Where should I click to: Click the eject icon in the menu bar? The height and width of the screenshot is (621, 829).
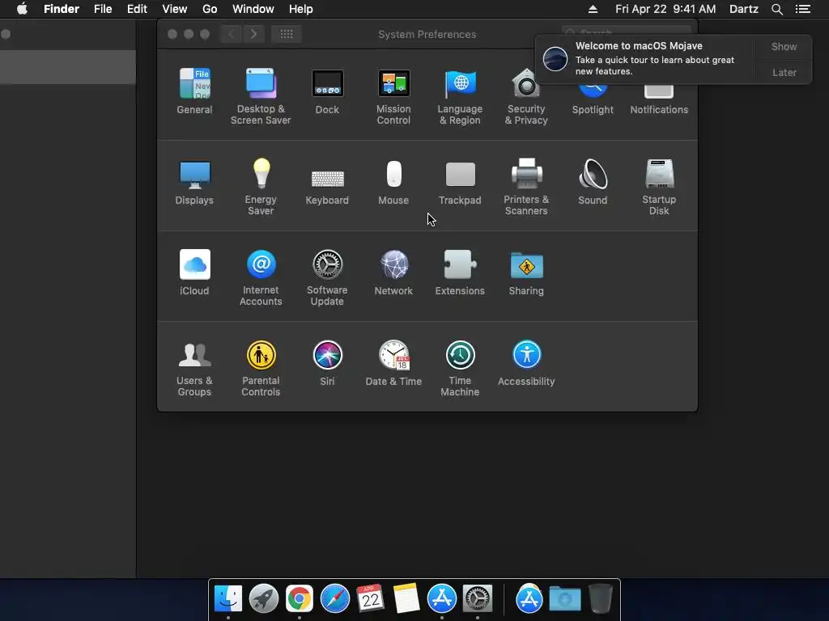click(x=593, y=9)
